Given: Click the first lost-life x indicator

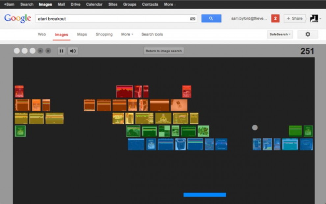Looking at the screenshot, I should (x=40, y=51).
